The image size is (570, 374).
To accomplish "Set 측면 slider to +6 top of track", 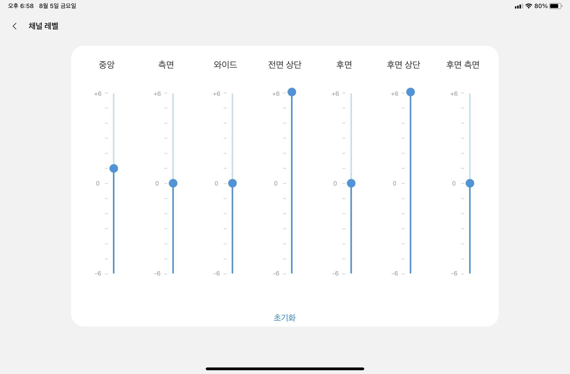I will [173, 94].
